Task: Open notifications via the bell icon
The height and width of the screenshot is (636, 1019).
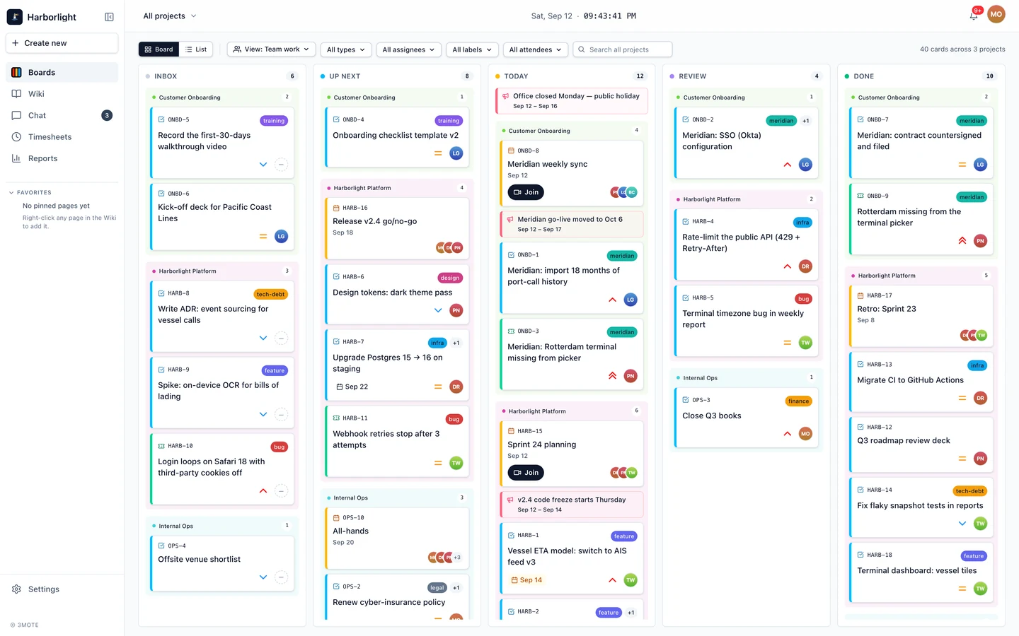Action: pos(974,15)
